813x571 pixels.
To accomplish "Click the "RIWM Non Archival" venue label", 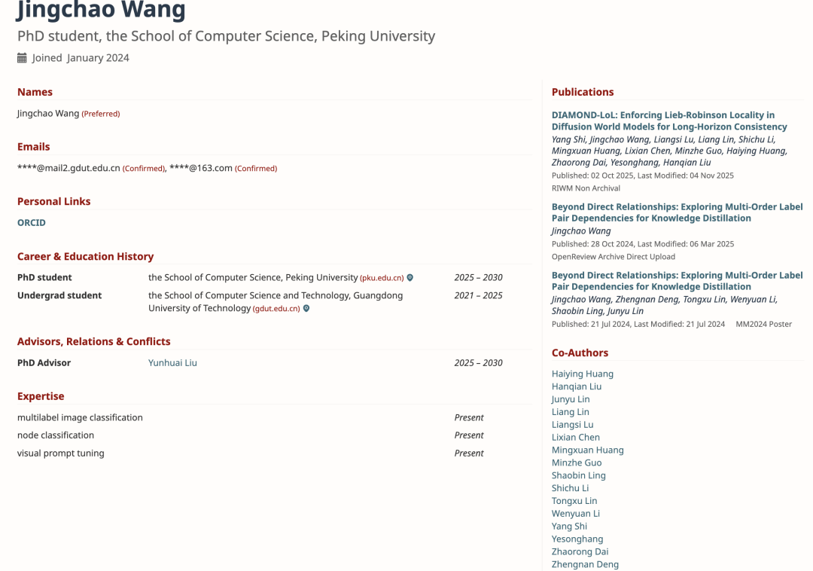I will pos(586,188).
